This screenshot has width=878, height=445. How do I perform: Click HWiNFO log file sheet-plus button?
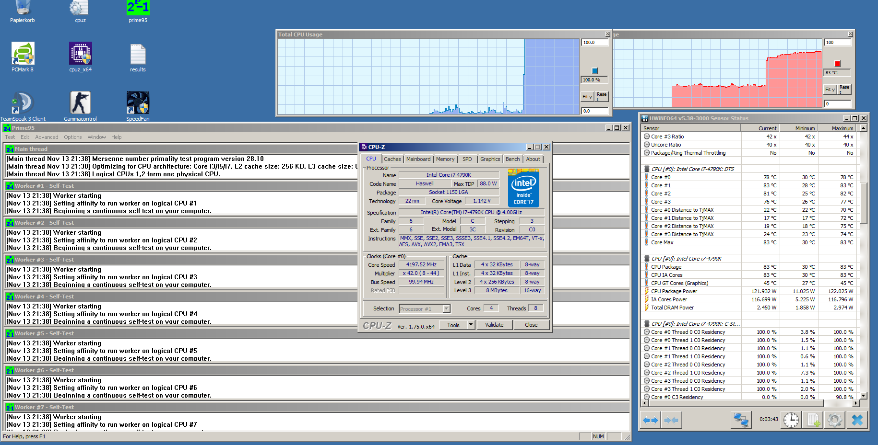[x=814, y=420]
